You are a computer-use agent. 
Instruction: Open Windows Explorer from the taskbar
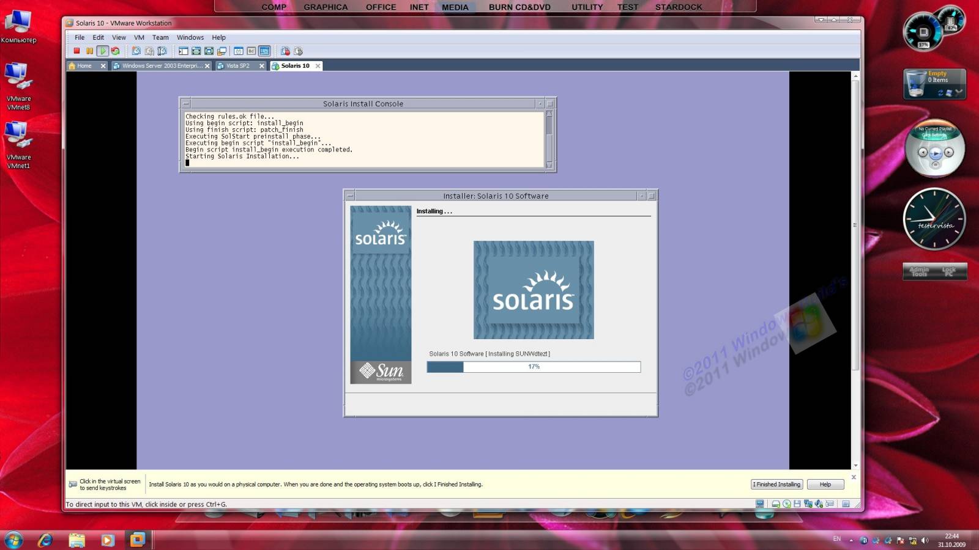click(x=76, y=540)
